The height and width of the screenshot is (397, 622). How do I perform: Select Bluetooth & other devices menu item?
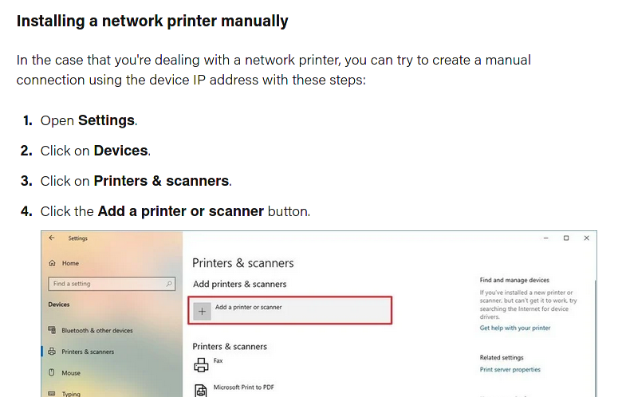(97, 330)
